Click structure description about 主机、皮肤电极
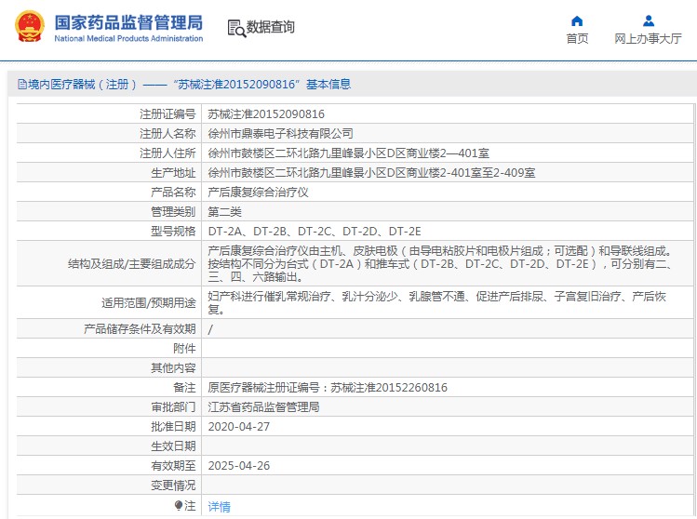The image size is (697, 519). (x=440, y=264)
